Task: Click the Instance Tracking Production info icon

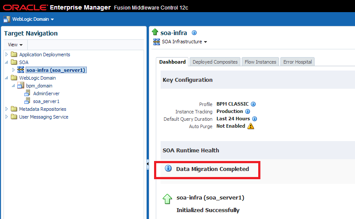Action: (247, 112)
